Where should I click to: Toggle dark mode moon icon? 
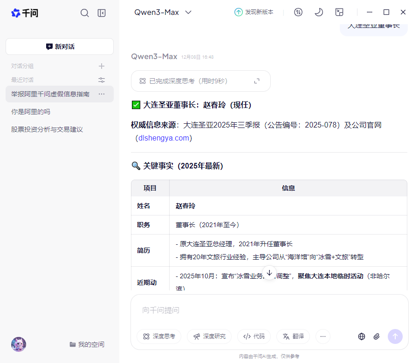[x=318, y=12]
